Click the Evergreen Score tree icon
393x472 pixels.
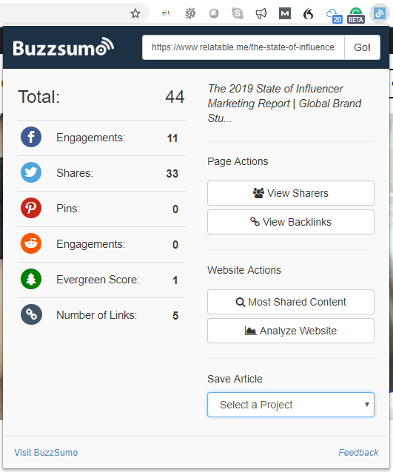31,279
